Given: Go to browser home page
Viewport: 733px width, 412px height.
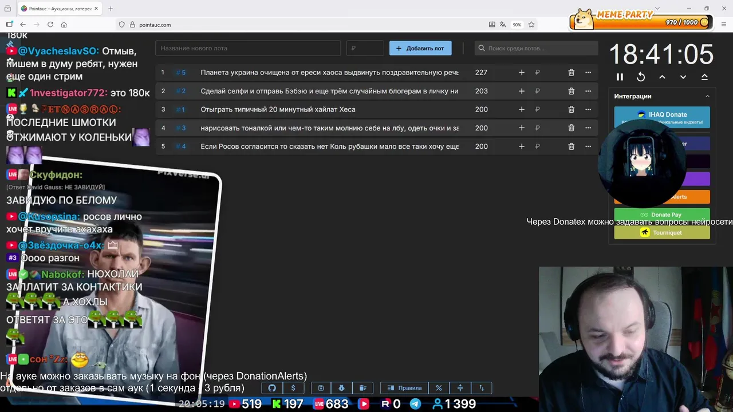Looking at the screenshot, I should point(64,25).
